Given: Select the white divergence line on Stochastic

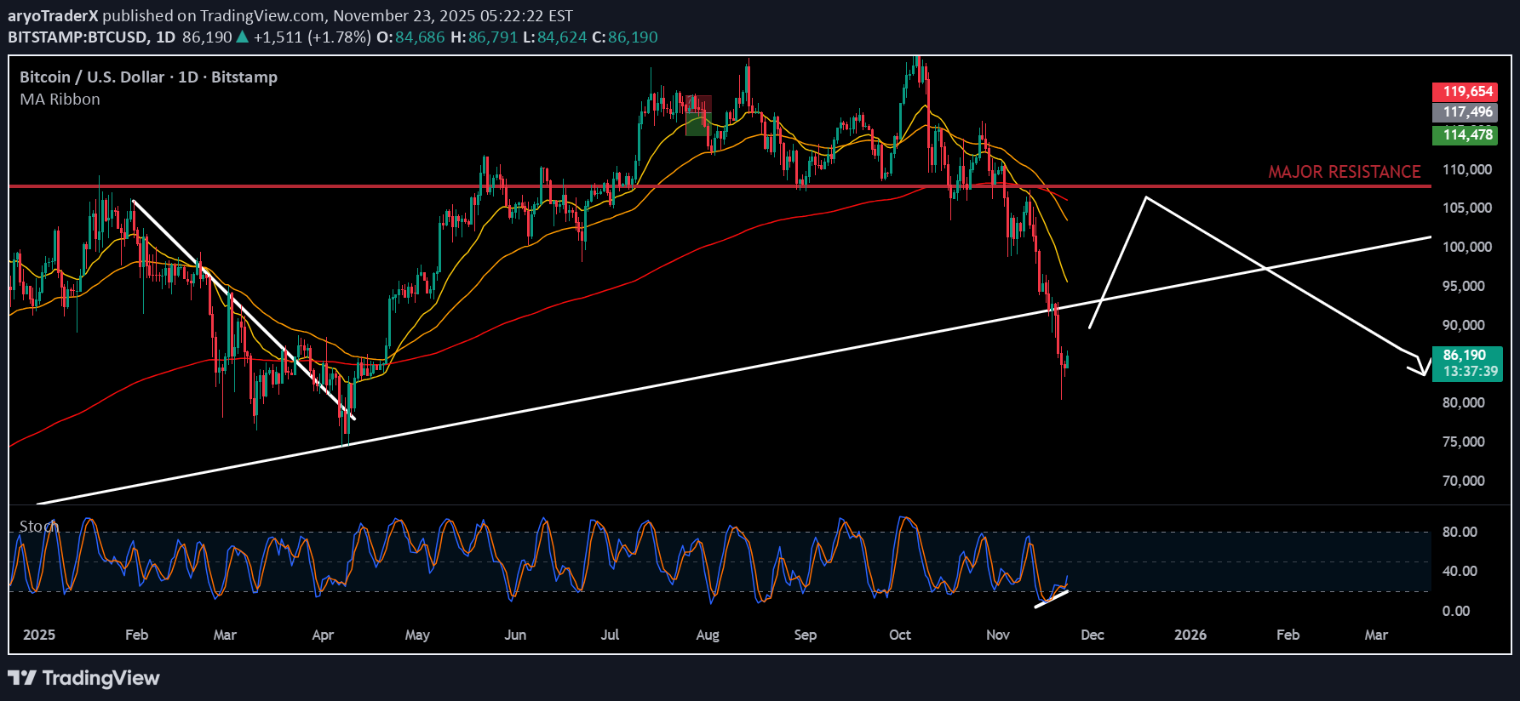Looking at the screenshot, I should click(1051, 599).
